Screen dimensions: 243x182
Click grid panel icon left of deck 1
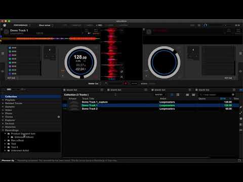3,54
